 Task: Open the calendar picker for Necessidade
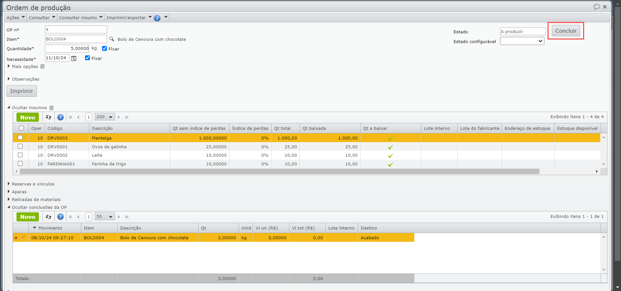coord(74,59)
